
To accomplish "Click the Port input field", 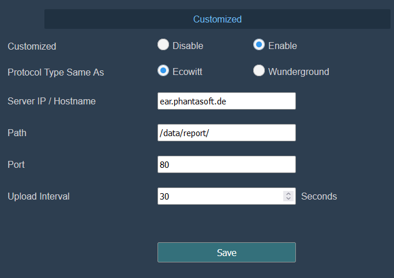I will [227, 164].
